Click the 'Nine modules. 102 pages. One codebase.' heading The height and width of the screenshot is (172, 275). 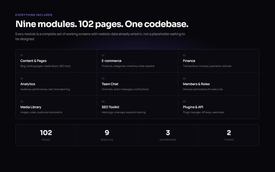(x=102, y=24)
